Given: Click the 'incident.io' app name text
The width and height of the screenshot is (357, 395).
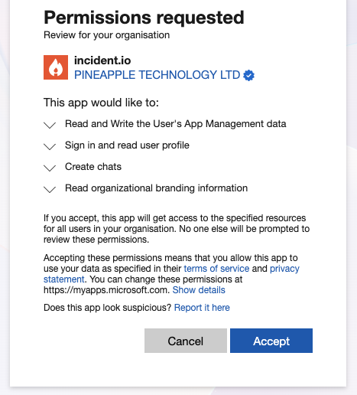Looking at the screenshot, I should pos(102,60).
